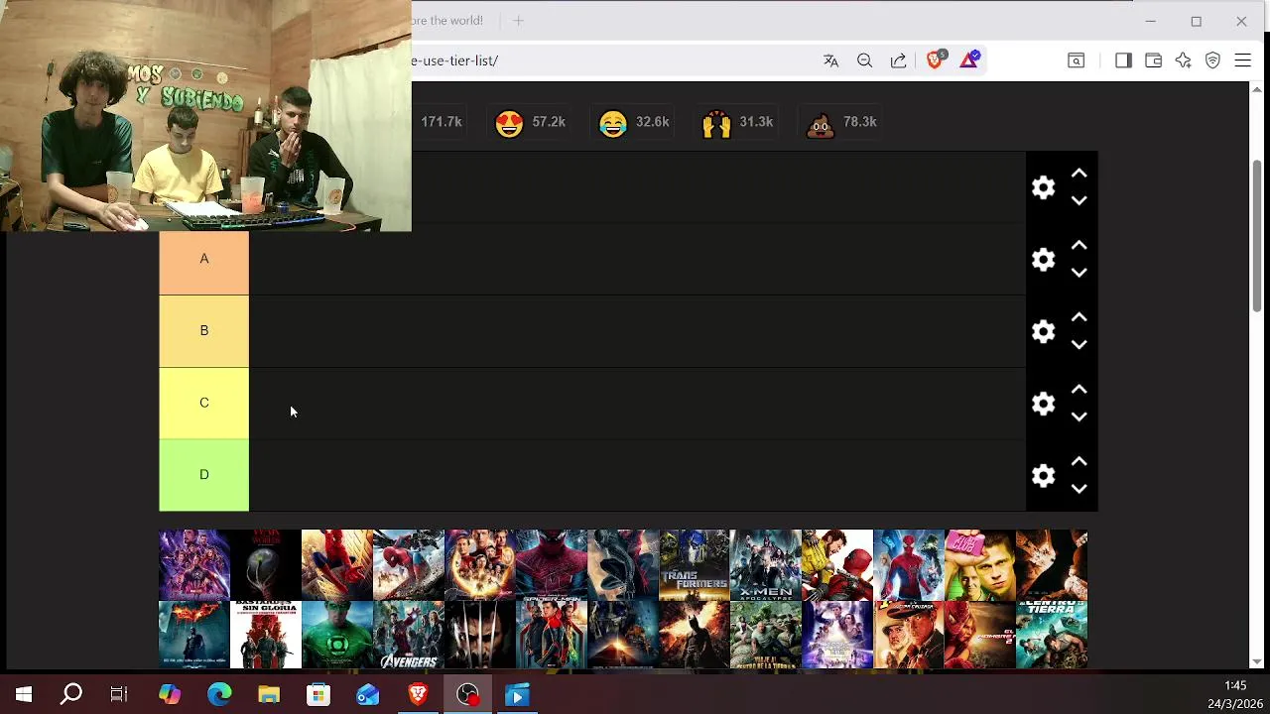Open Leo AI sparkle icon

pyautogui.click(x=1183, y=60)
